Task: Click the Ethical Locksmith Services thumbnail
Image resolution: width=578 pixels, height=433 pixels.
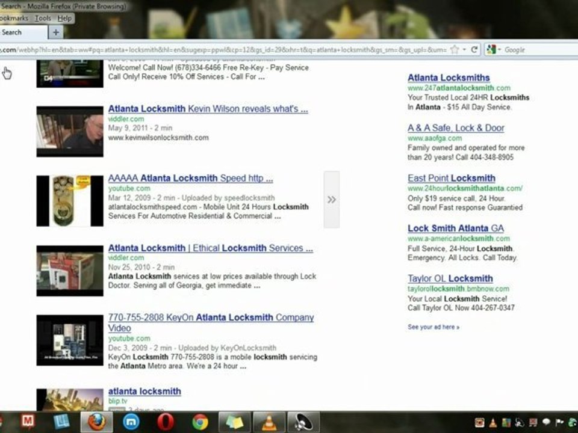Action: [x=70, y=271]
